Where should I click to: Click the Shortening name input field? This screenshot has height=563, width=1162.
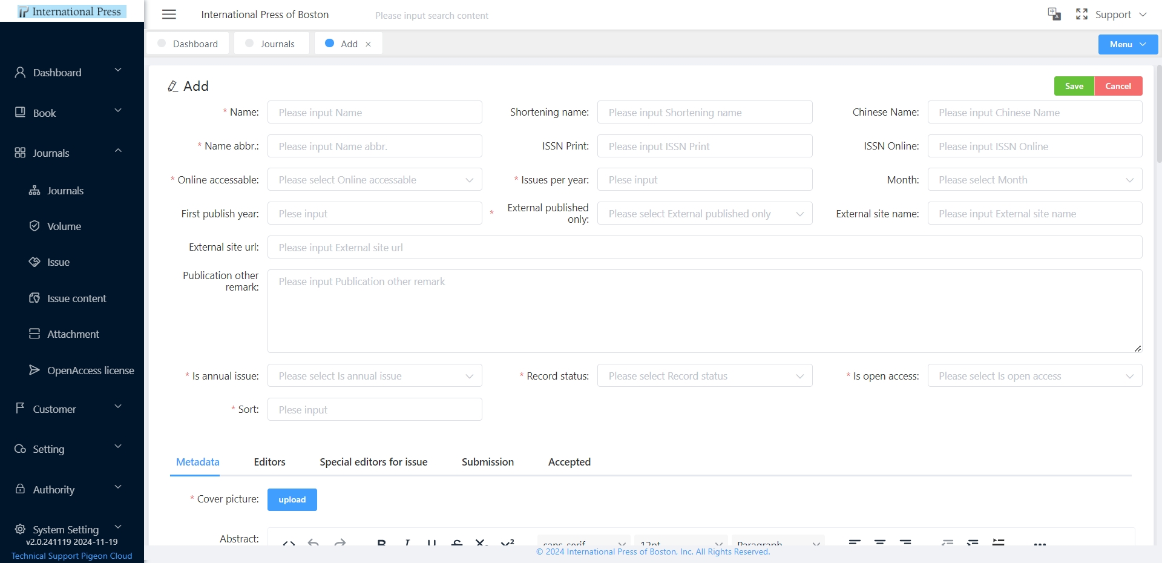(x=704, y=113)
